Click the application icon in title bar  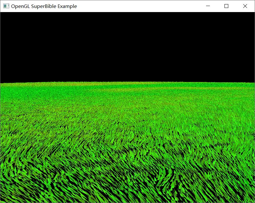click(x=6, y=6)
